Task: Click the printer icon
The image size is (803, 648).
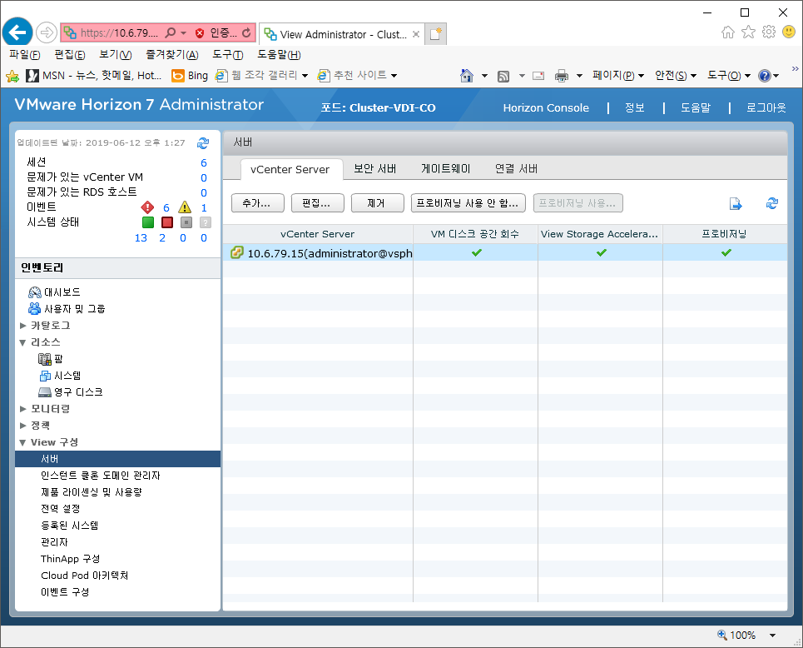Action: pyautogui.click(x=562, y=76)
